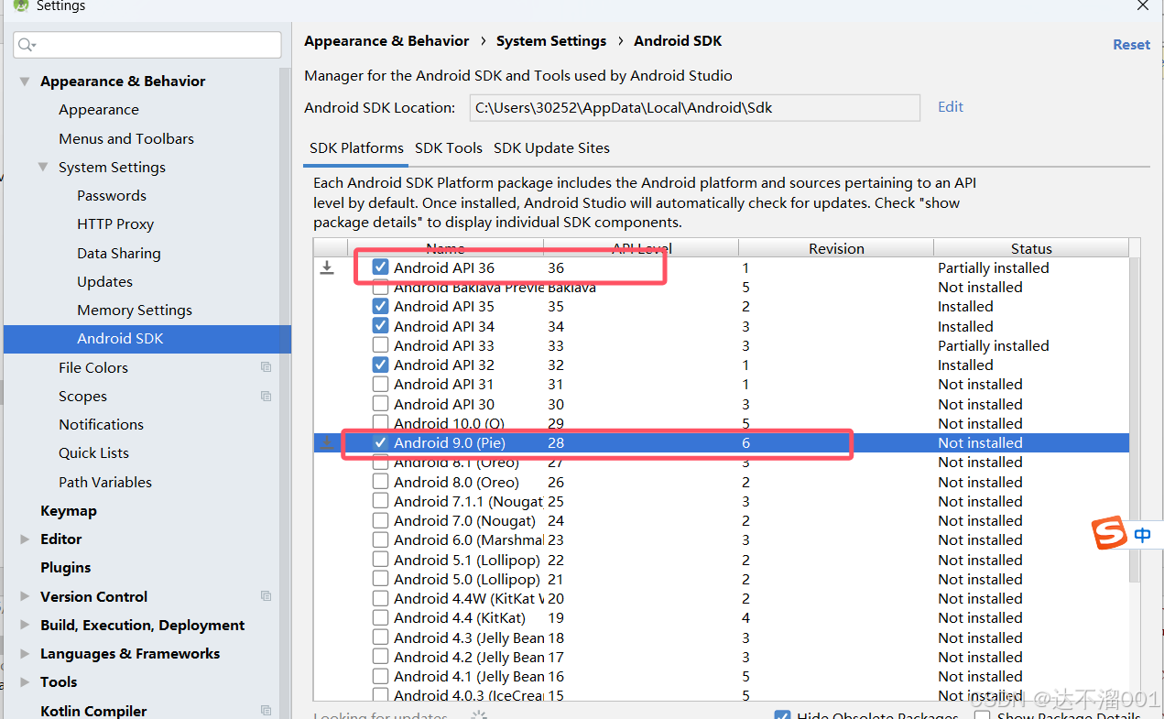Click the download icon beside Android API 36
This screenshot has height=719, width=1164.
pos(326,267)
